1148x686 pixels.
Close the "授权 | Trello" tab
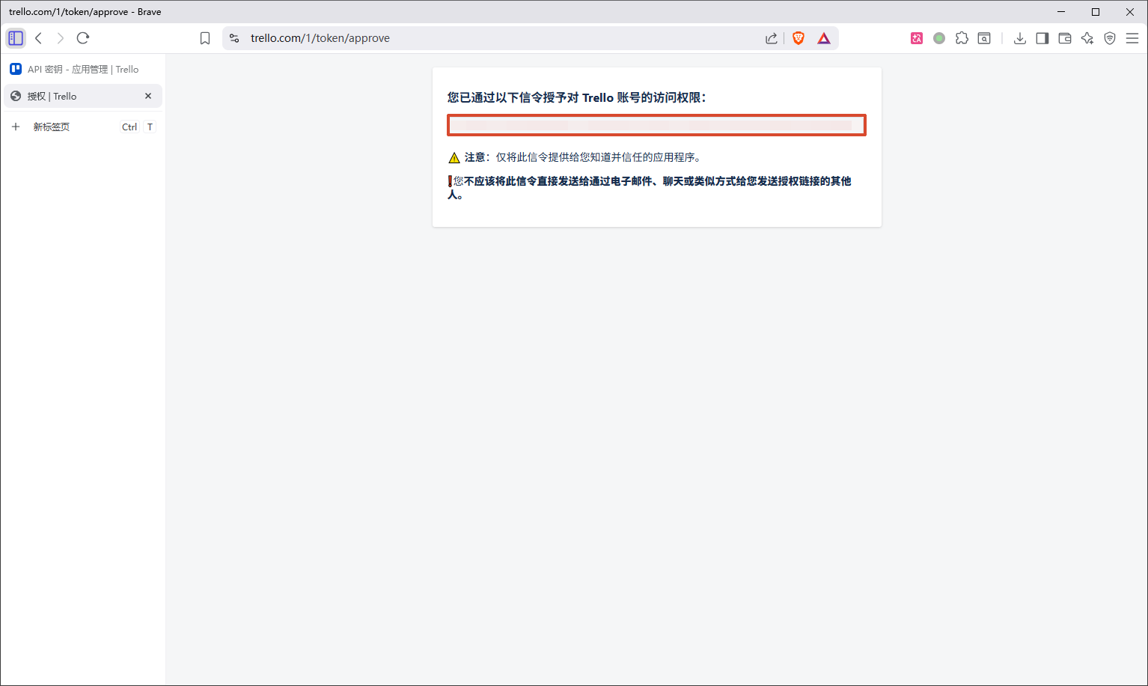(148, 96)
